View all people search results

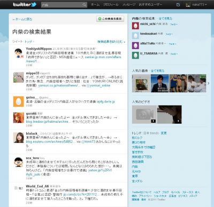click(x=165, y=18)
